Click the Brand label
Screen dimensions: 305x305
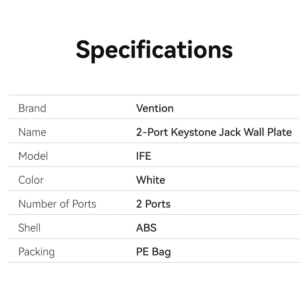tap(32, 108)
